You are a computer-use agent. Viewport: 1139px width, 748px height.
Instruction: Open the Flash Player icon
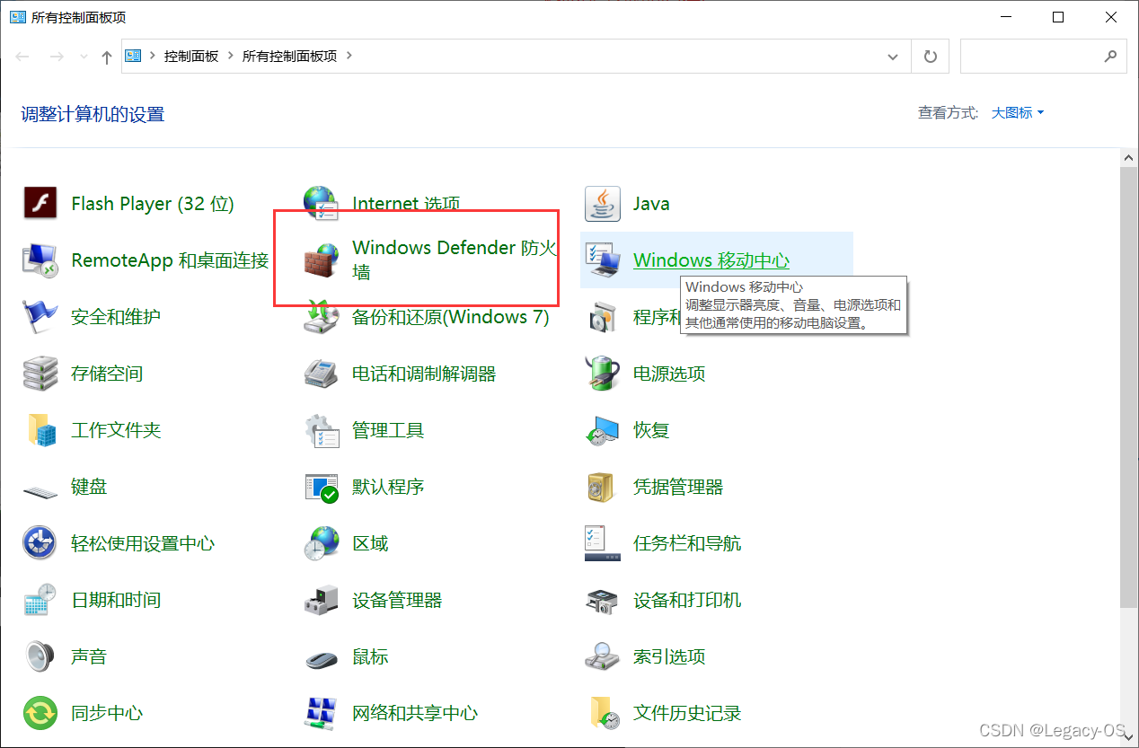[x=40, y=204]
